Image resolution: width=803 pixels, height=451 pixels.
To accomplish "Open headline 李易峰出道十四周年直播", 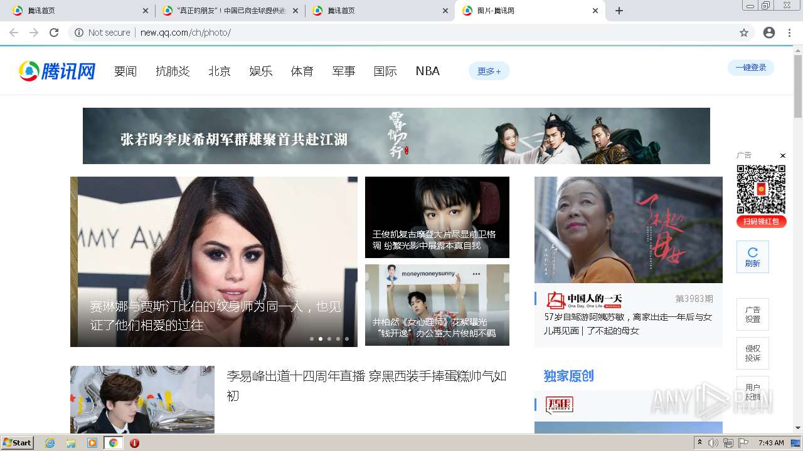I will [366, 386].
